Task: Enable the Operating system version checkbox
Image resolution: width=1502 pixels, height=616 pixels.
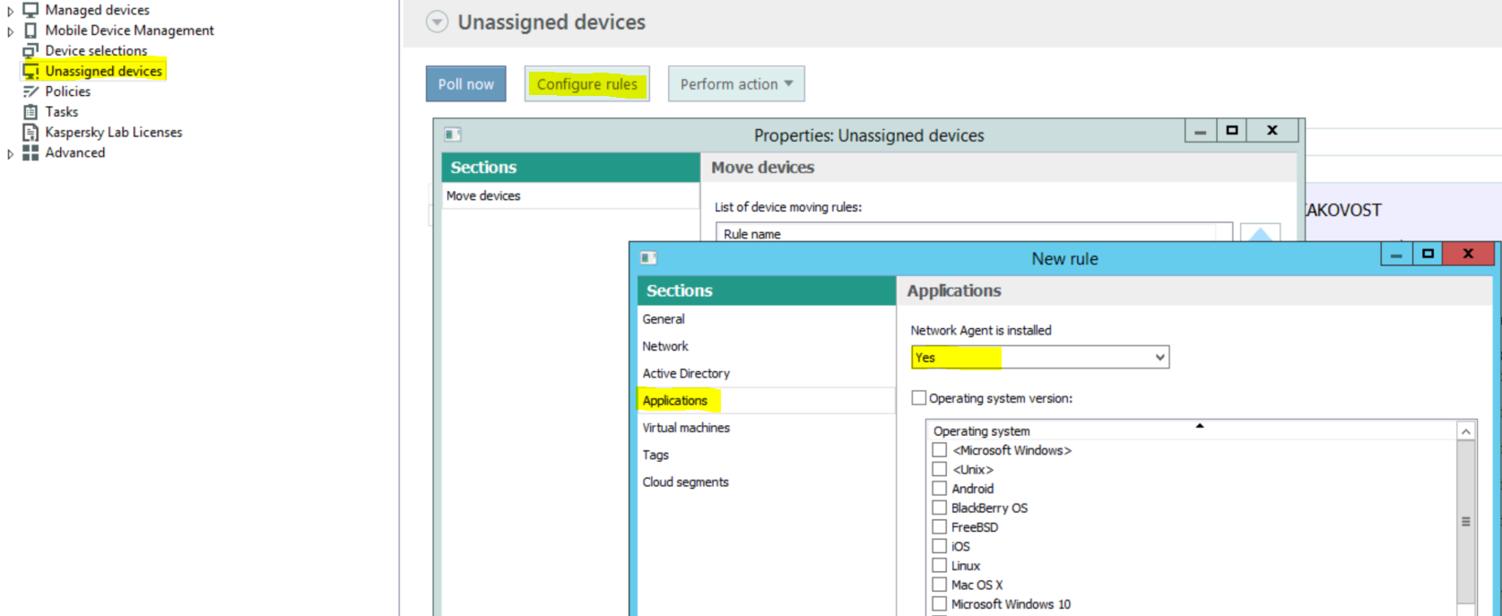Action: 919,398
